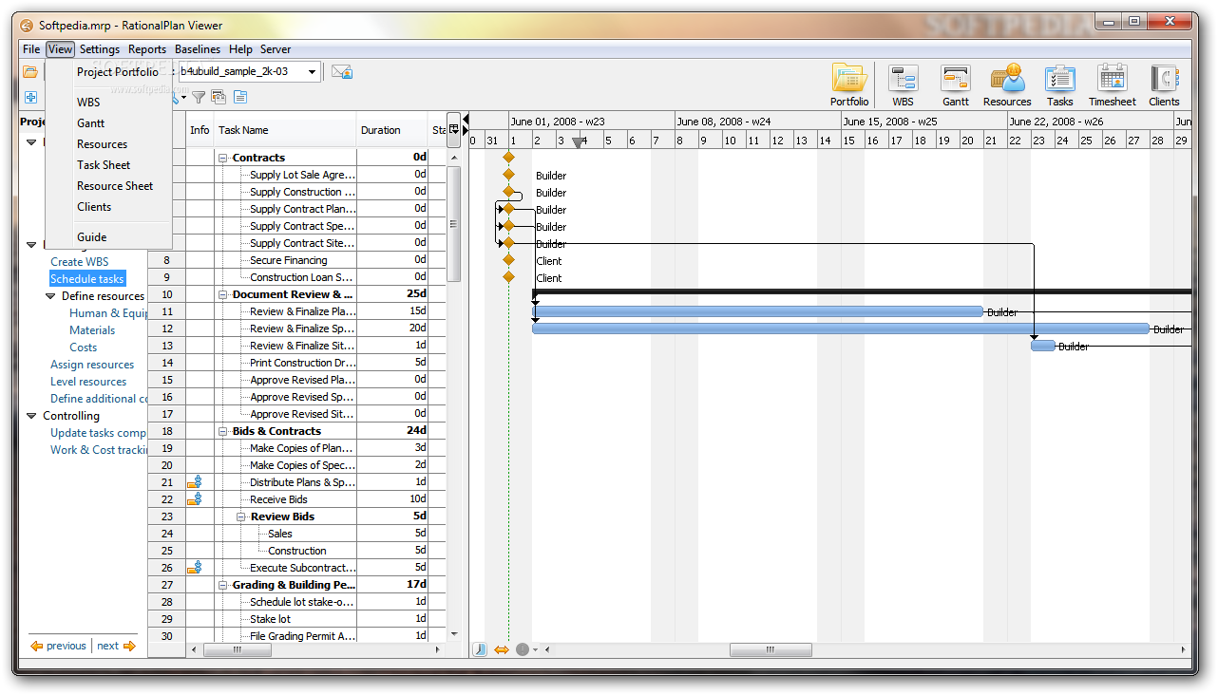The image size is (1218, 695).
Task: Click the current-date marker on the timescale
Action: pos(578,142)
